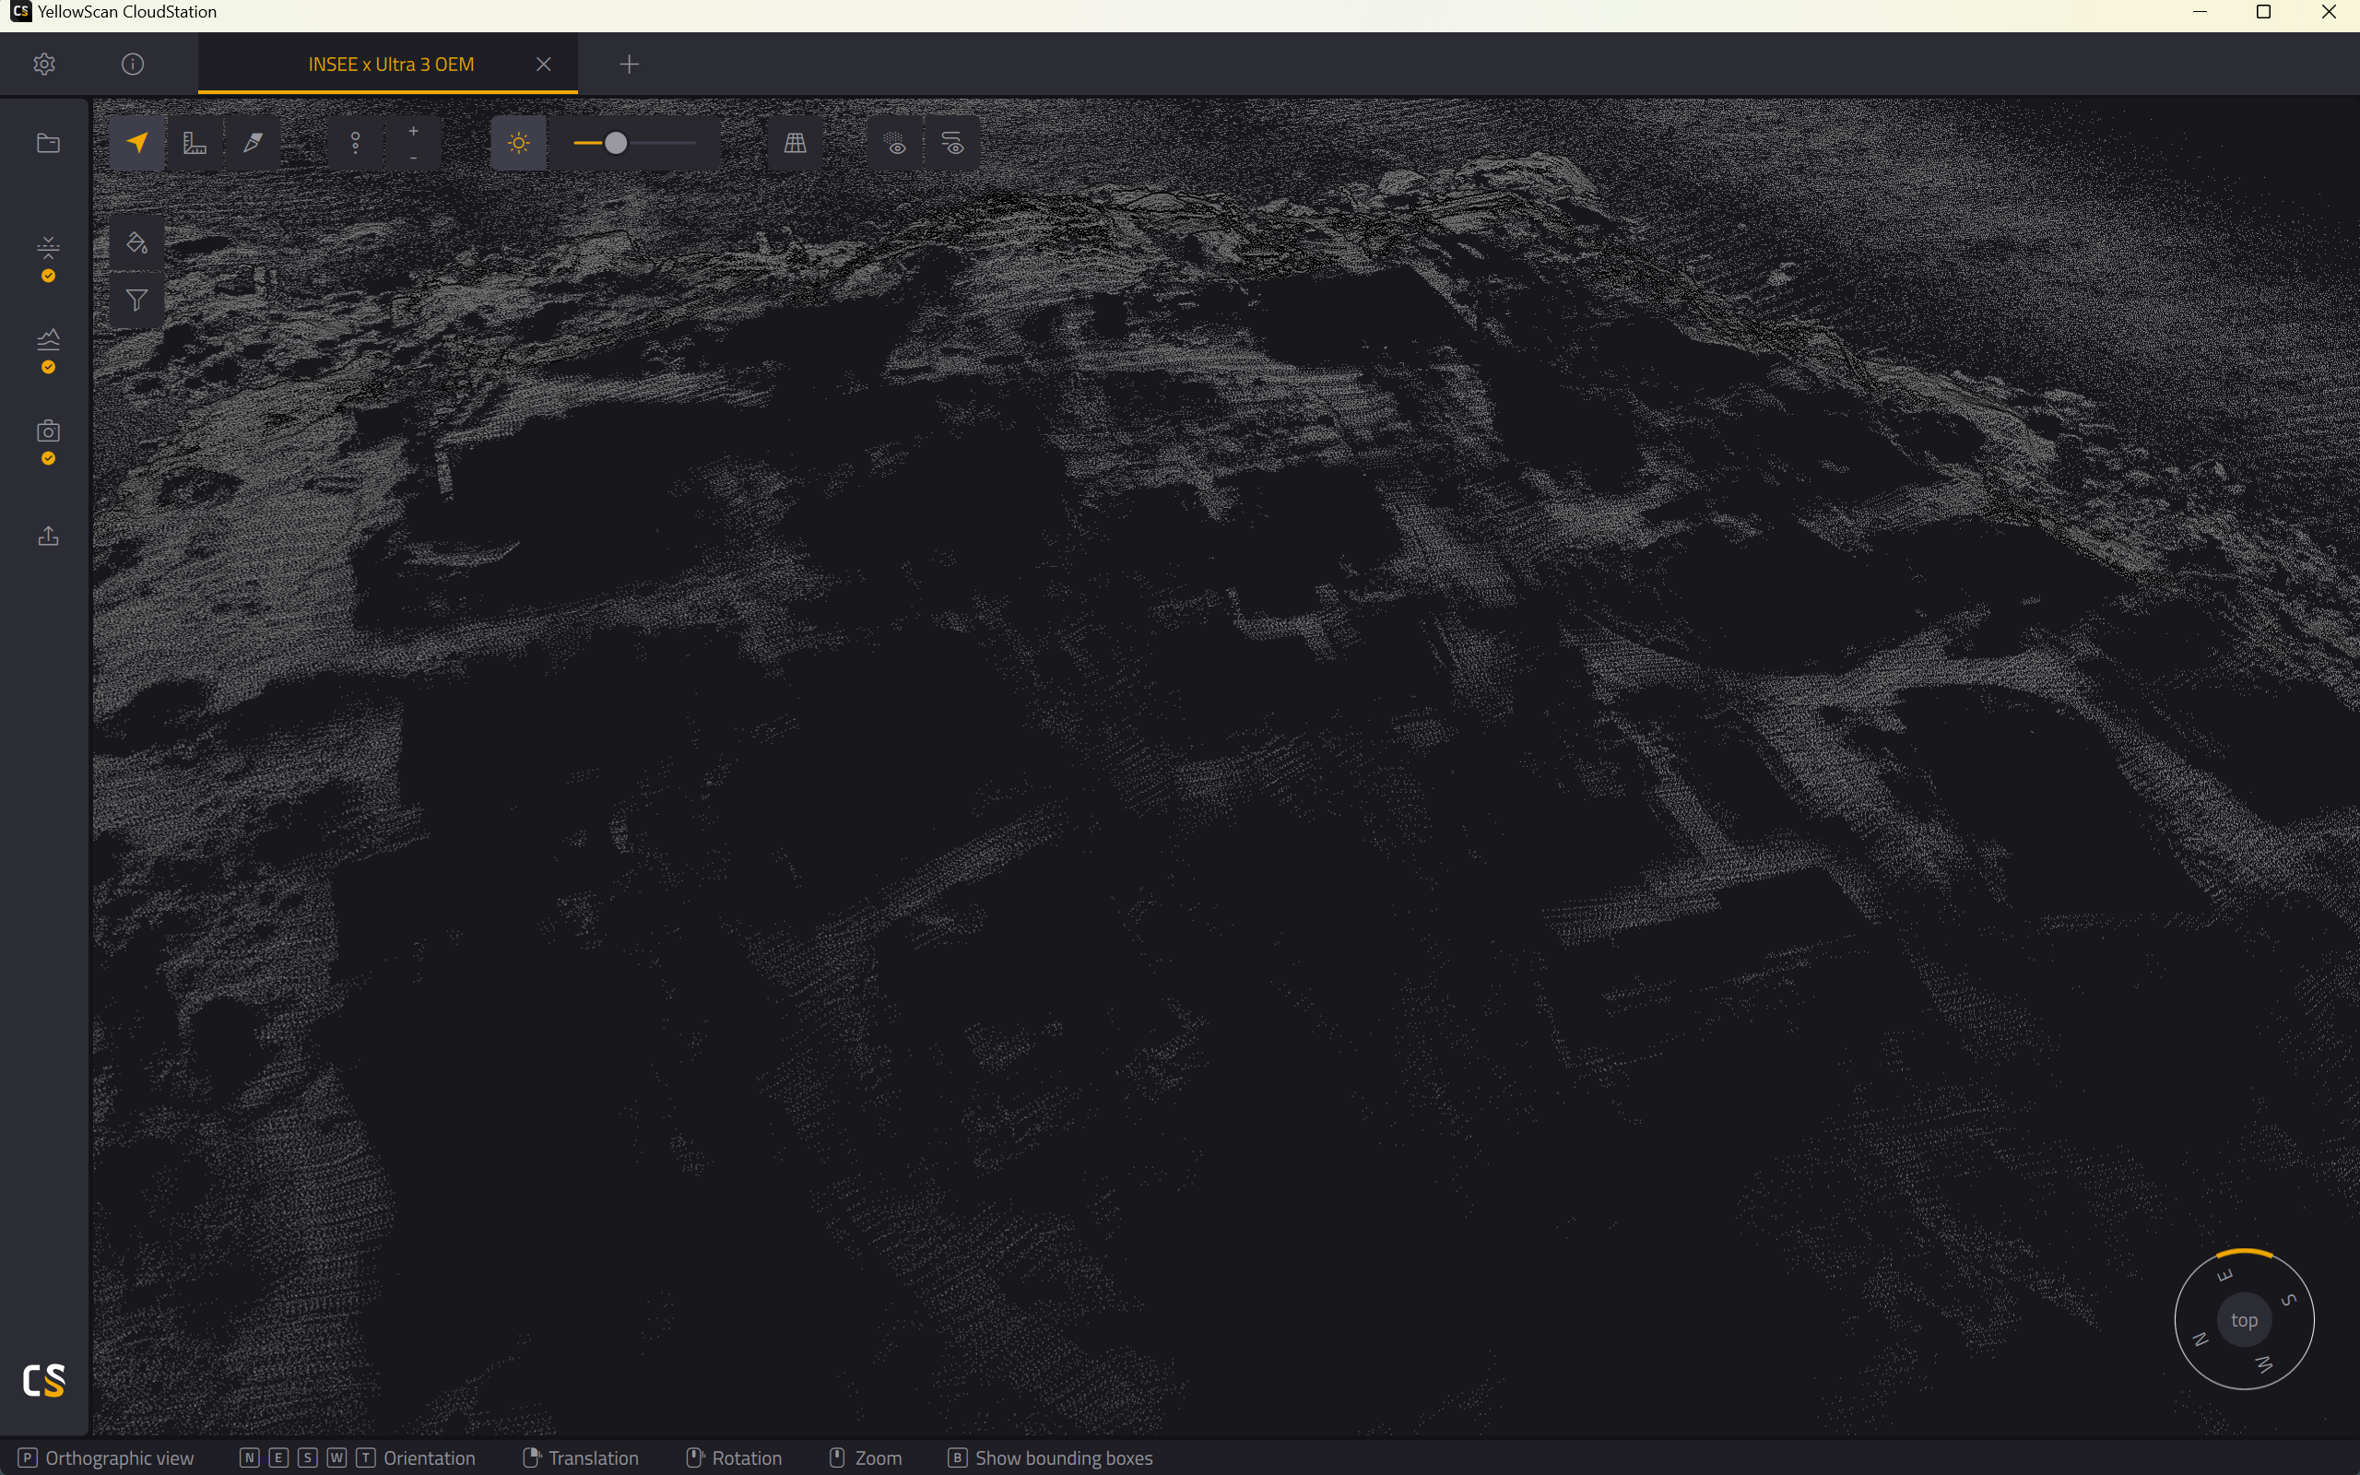Set view to top in compass
Viewport: 2360px width, 1475px height.
[x=2244, y=1320]
